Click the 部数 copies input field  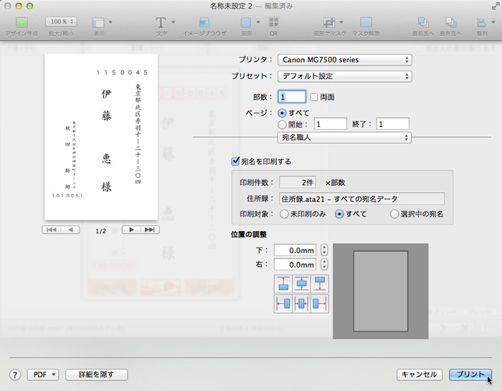tap(292, 97)
